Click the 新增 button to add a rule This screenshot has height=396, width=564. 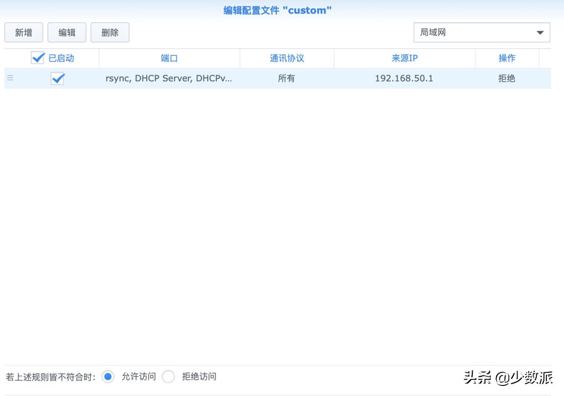[23, 32]
